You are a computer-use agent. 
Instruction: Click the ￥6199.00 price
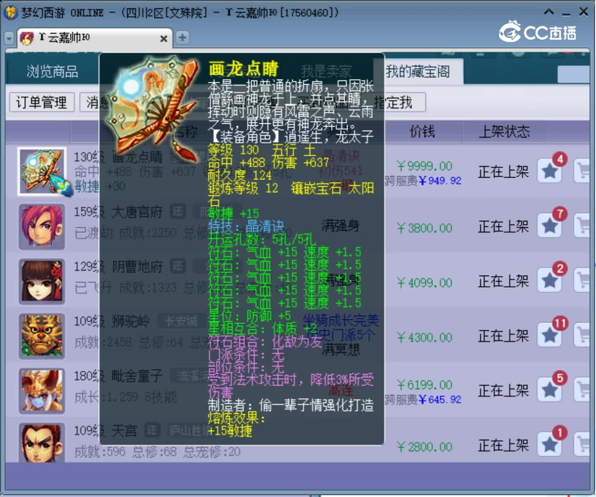(425, 385)
